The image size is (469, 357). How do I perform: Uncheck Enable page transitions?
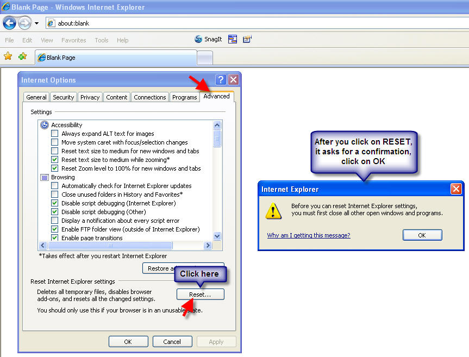click(x=54, y=237)
